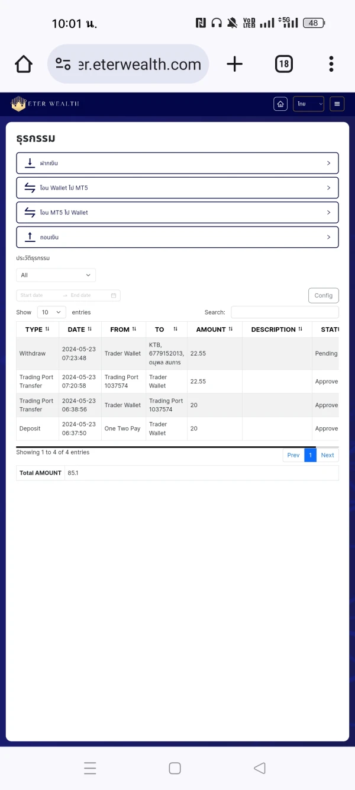The width and height of the screenshot is (355, 790).
Task: Click the KTB bank account cell
Action: (166, 353)
